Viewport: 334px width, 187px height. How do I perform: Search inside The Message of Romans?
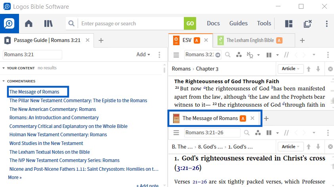[x=247, y=133]
